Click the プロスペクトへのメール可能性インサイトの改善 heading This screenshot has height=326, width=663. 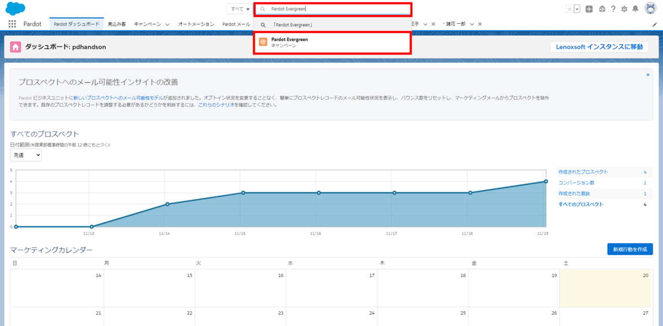click(98, 82)
